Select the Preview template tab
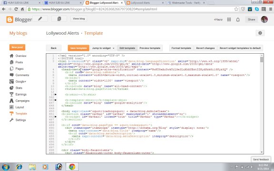 pyautogui.click(x=150, y=48)
